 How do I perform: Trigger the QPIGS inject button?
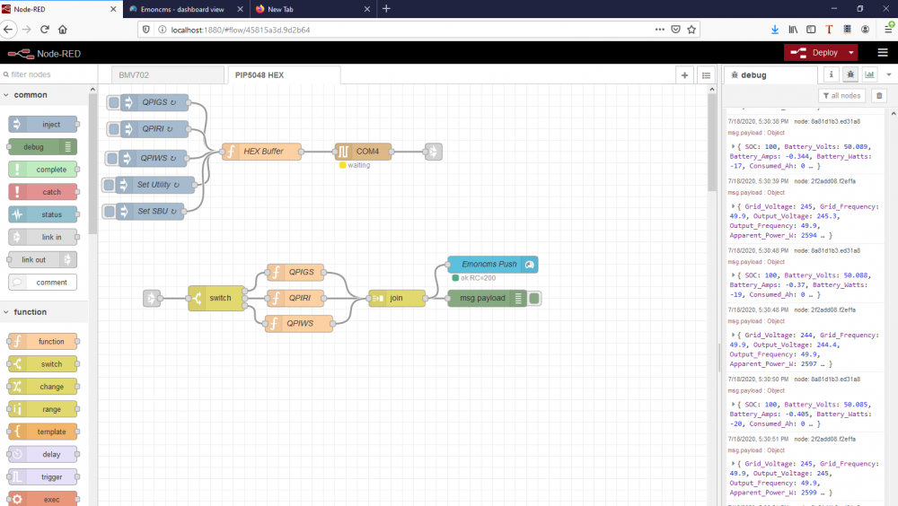click(x=113, y=102)
